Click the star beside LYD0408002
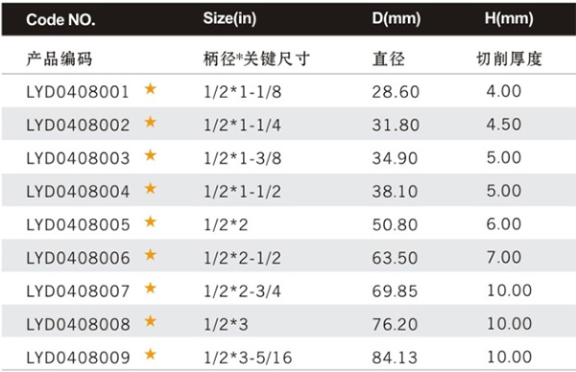The height and width of the screenshot is (372, 576). tap(151, 122)
